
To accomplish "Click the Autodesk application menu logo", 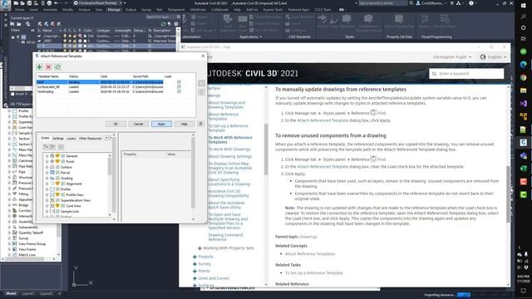I will click(x=5, y=5).
